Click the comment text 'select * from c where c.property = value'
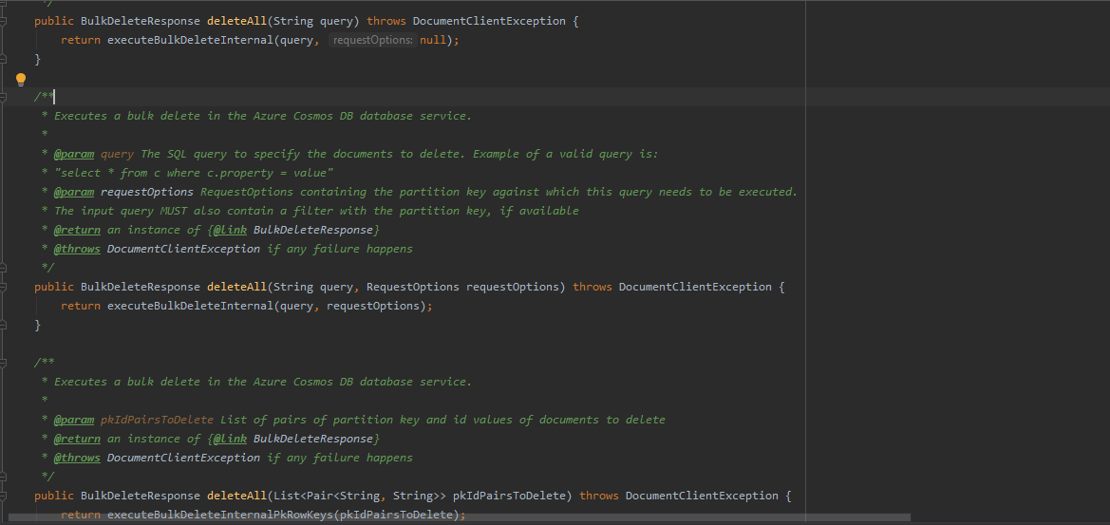Image resolution: width=1110 pixels, height=525 pixels. pyautogui.click(x=194, y=173)
